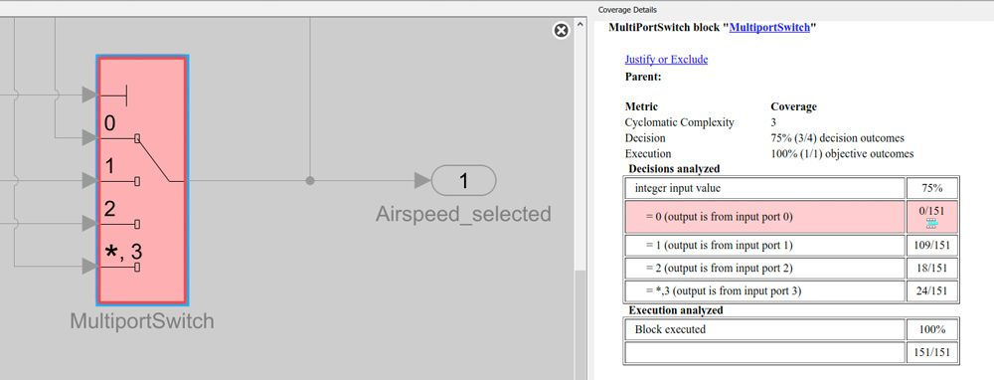Screen dimensions: 994x380
Task: Click the MultiportSwitch block name label
Action: pos(142,321)
